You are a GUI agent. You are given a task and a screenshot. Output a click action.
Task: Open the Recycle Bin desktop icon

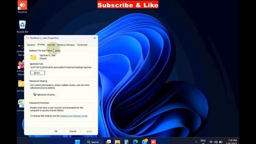[22, 26]
